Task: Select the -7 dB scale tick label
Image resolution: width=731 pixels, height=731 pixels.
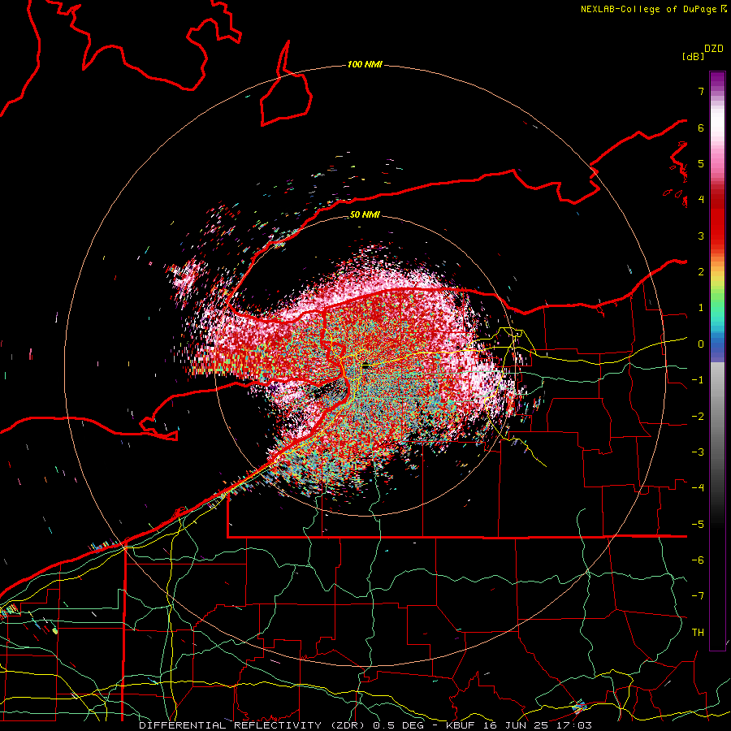Action: tap(698, 596)
